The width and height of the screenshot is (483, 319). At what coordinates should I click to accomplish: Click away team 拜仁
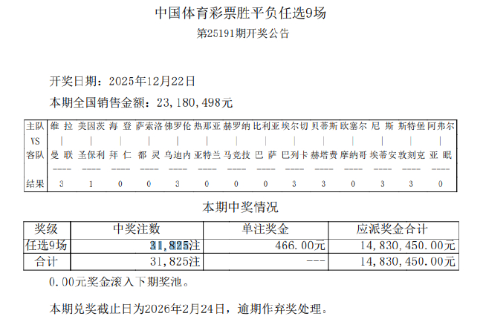120,155
